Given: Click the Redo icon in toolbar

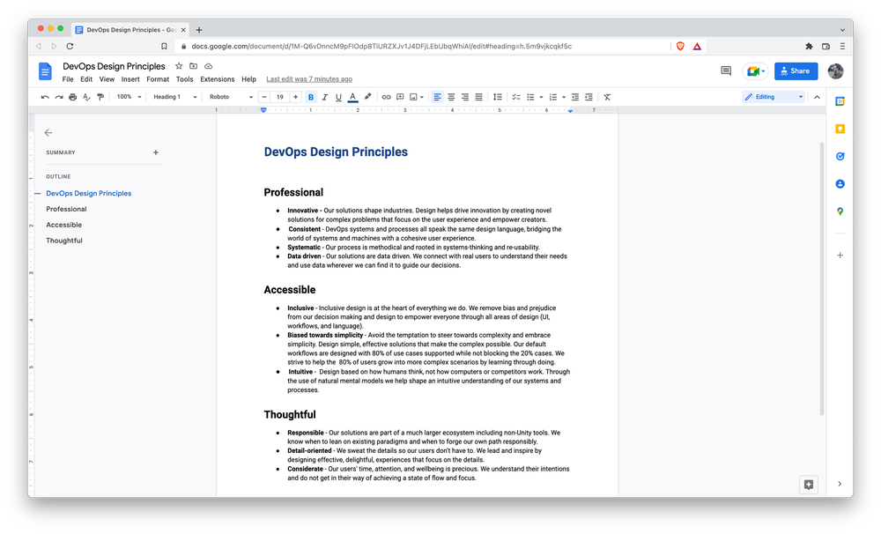Looking at the screenshot, I should 59,97.
